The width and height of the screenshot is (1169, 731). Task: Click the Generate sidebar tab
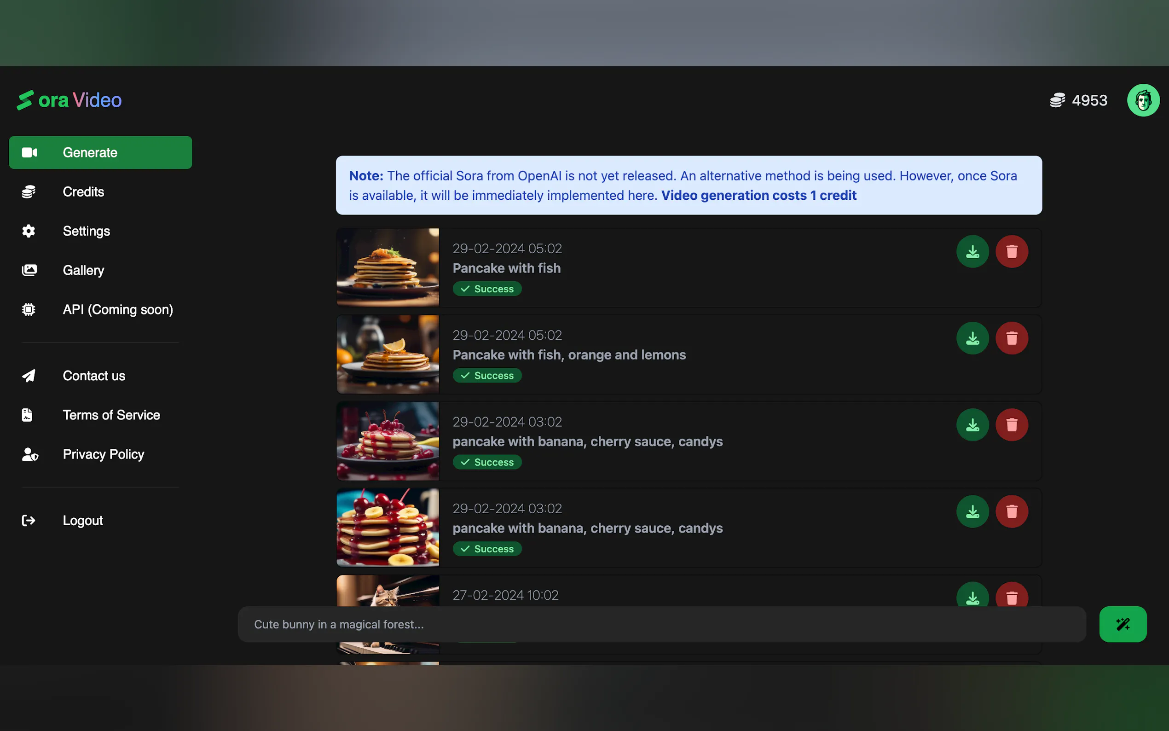coord(100,152)
